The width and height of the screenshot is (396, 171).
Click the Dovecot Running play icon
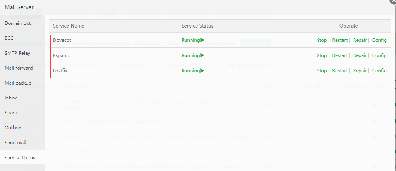coord(202,40)
